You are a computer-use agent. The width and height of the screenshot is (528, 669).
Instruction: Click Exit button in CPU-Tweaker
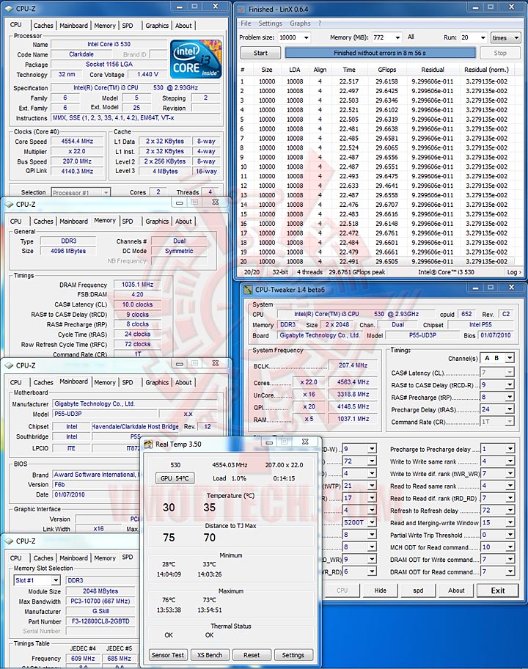tap(498, 591)
